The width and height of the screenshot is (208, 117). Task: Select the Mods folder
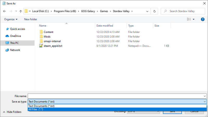47,37
